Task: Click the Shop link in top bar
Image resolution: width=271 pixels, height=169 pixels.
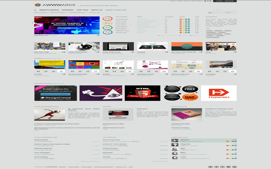Action: coord(186,1)
